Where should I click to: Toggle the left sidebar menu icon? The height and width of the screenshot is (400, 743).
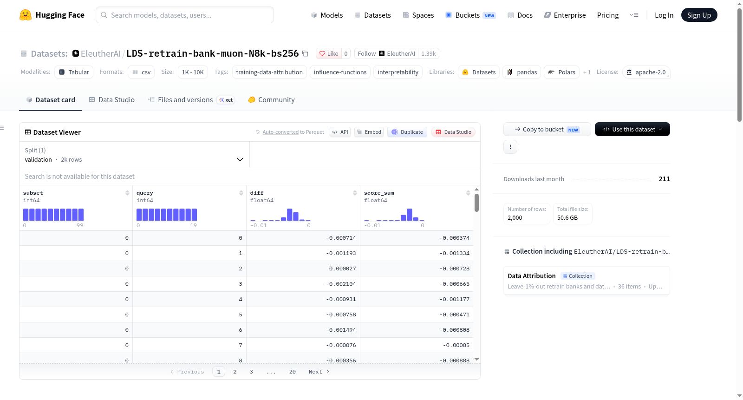(2, 128)
